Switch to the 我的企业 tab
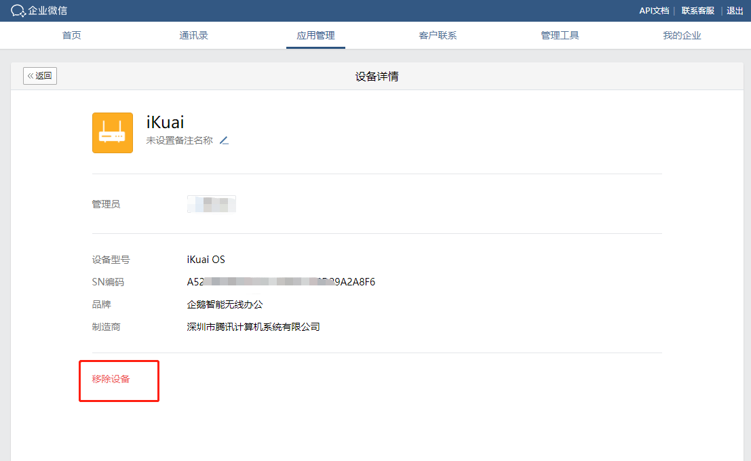 click(x=682, y=35)
